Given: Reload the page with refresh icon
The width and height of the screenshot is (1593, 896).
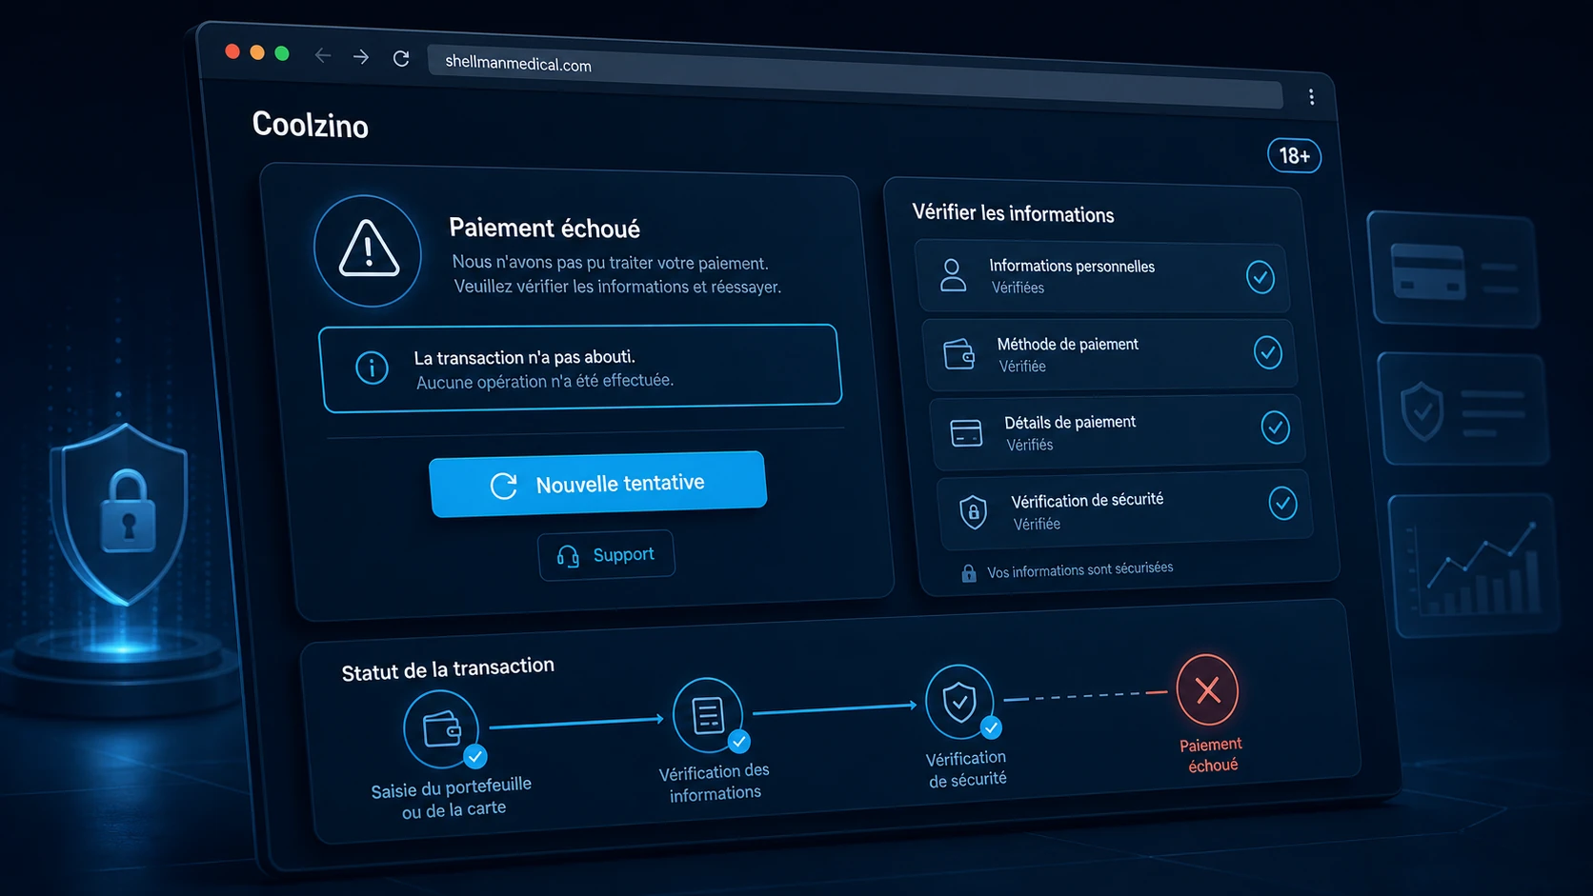Looking at the screenshot, I should [401, 59].
